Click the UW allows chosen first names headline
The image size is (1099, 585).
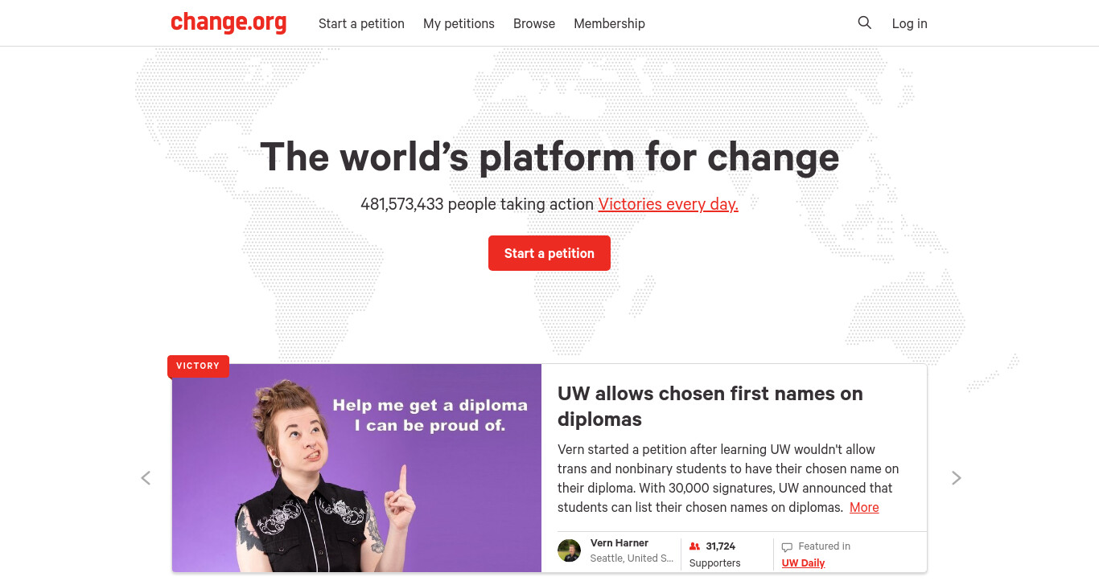pyautogui.click(x=710, y=406)
